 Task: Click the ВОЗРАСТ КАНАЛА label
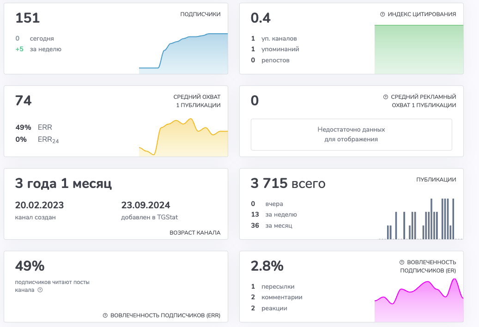[x=195, y=233]
